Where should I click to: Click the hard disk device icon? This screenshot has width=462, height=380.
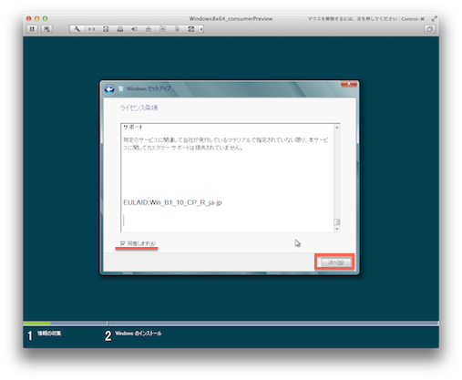(x=106, y=29)
